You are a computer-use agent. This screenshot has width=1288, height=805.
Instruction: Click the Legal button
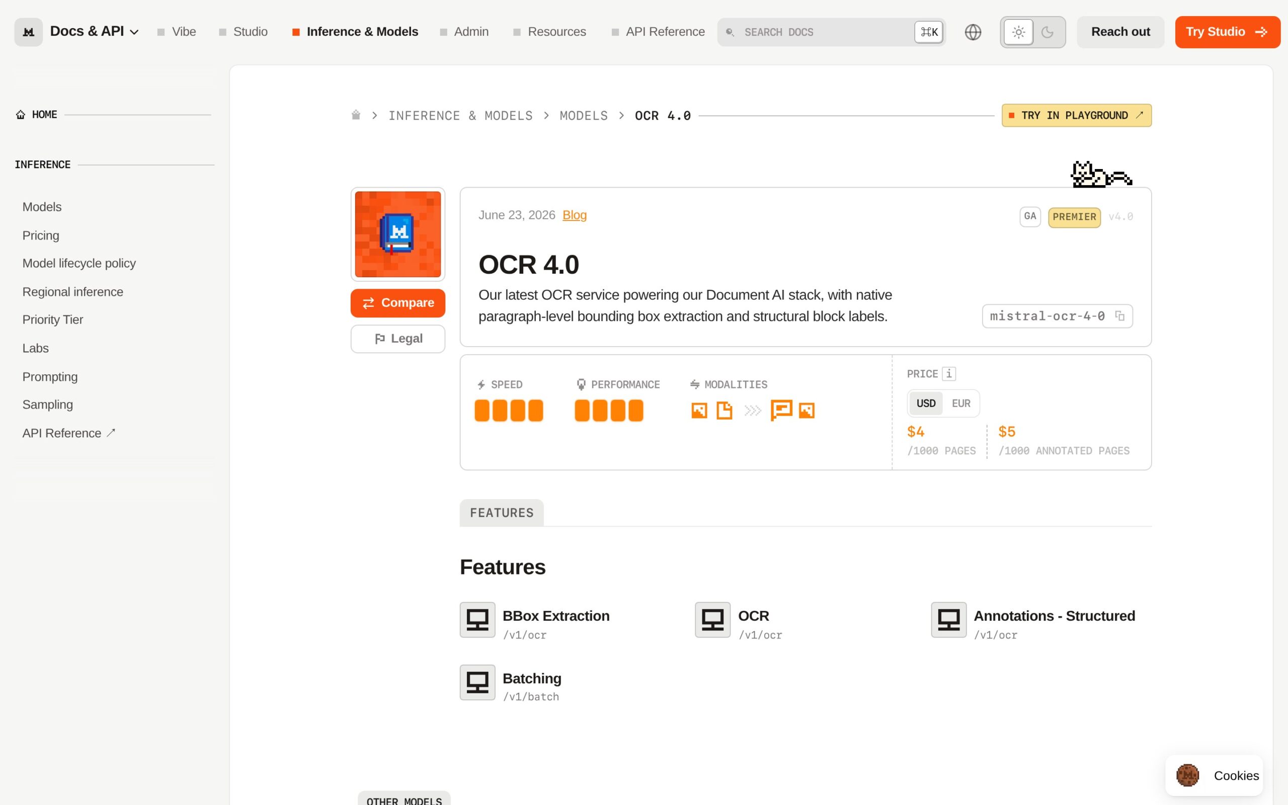[397, 339]
